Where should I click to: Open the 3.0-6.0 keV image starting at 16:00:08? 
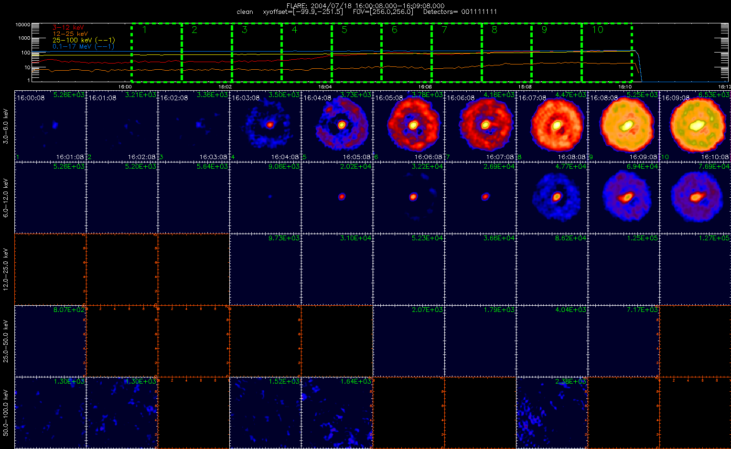(x=51, y=126)
